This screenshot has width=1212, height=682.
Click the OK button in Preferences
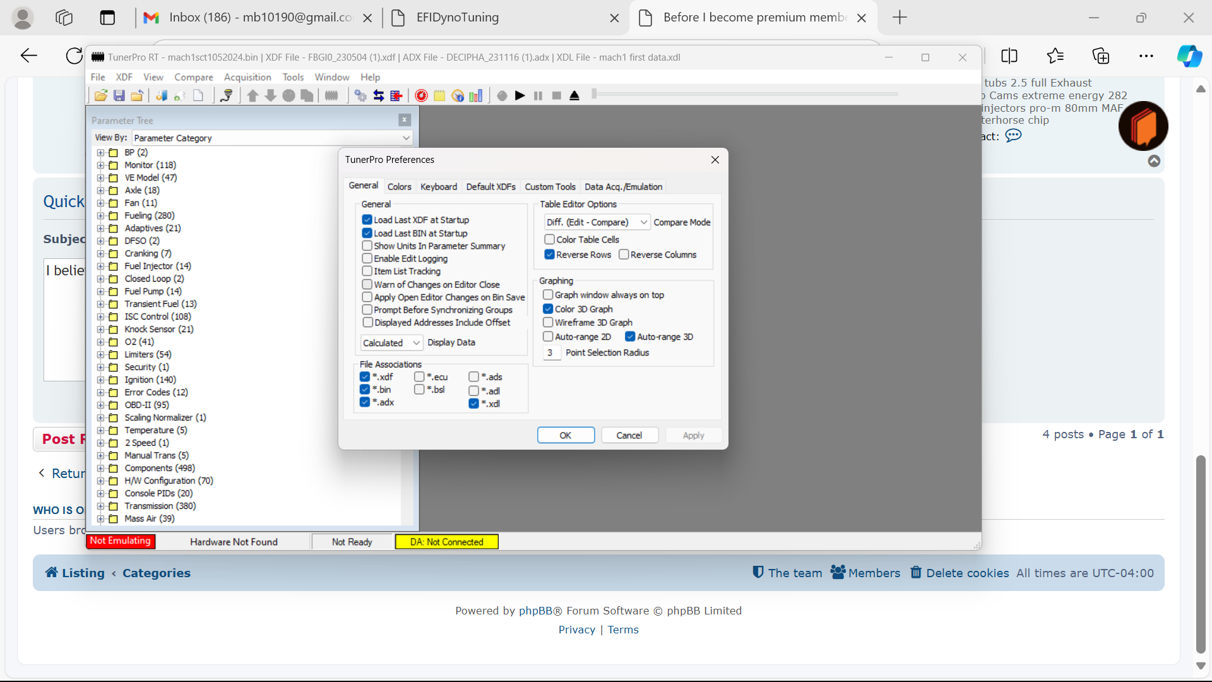566,435
